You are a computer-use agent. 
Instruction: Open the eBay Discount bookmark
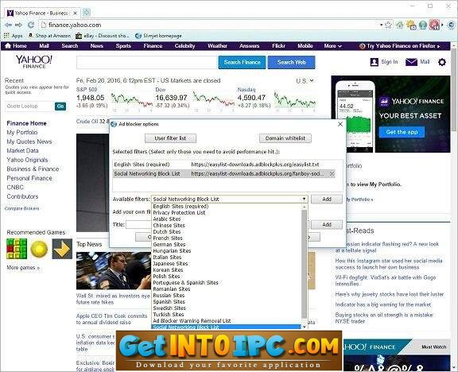[x=102, y=36]
